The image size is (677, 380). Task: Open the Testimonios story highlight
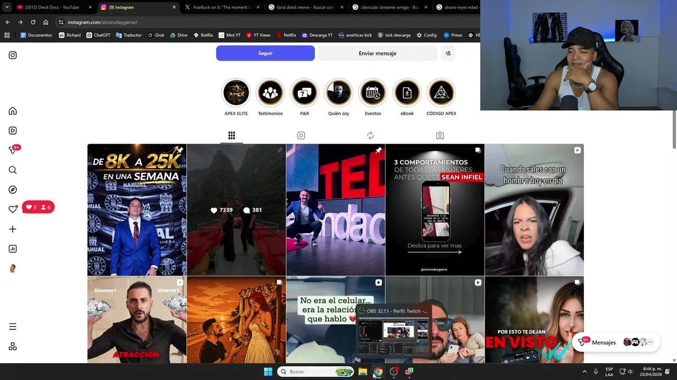(x=270, y=93)
